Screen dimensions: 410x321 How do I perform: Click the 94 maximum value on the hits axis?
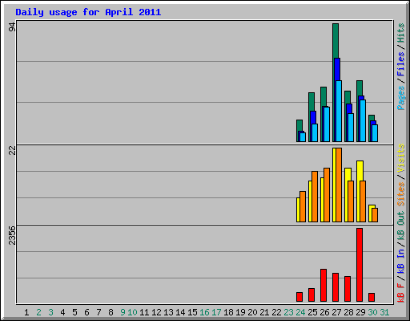point(12,26)
